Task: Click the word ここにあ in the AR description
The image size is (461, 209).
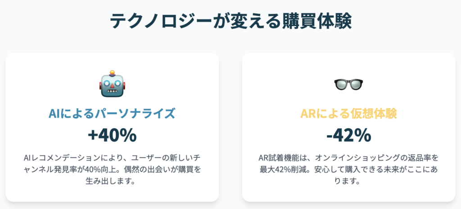Action: [x=422, y=169]
